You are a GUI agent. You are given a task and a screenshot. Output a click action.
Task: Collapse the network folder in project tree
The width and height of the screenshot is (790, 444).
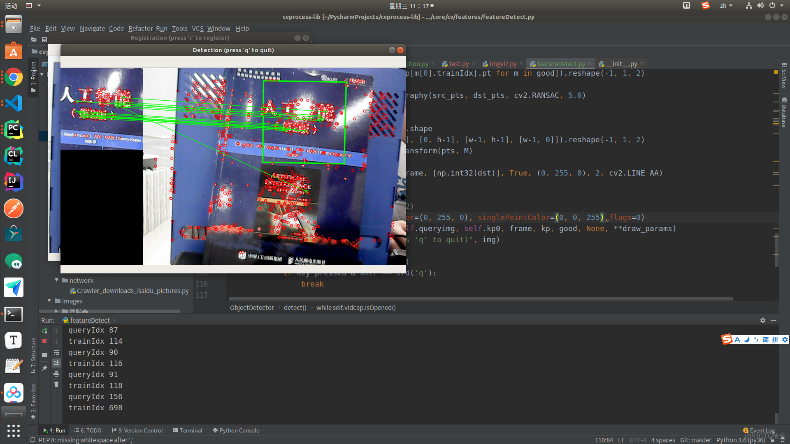57,280
